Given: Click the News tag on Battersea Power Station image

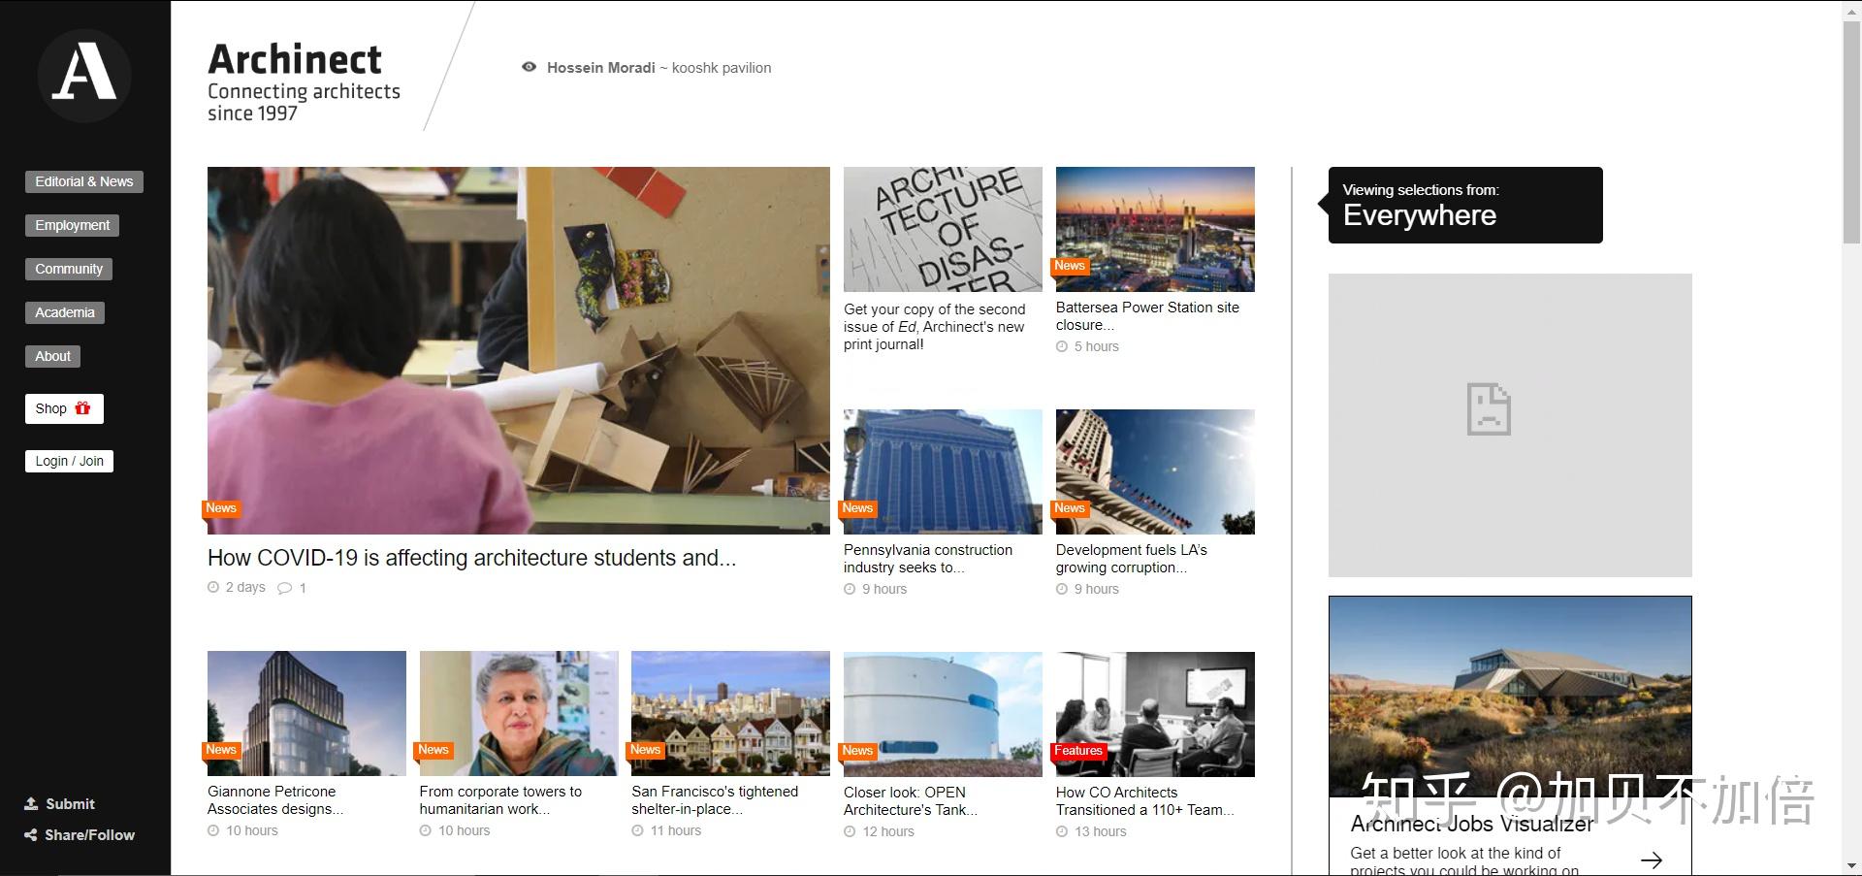Looking at the screenshot, I should (1070, 266).
